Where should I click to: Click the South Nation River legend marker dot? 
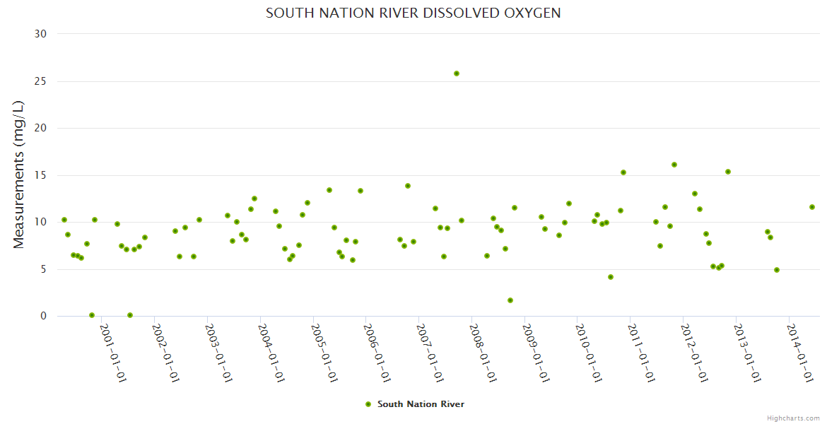(368, 404)
